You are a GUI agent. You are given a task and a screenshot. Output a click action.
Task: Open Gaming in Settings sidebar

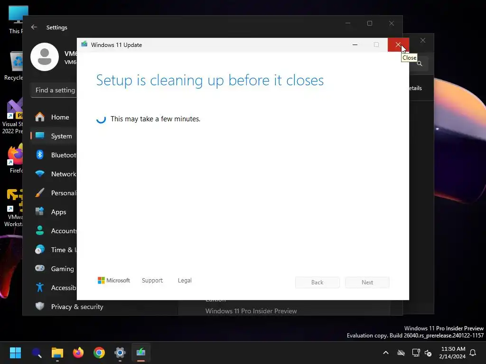(x=54, y=269)
